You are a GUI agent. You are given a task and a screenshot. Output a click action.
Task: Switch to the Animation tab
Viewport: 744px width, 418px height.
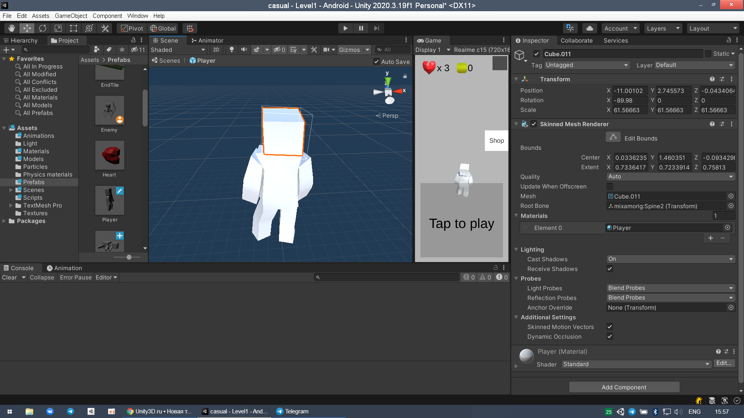click(64, 268)
